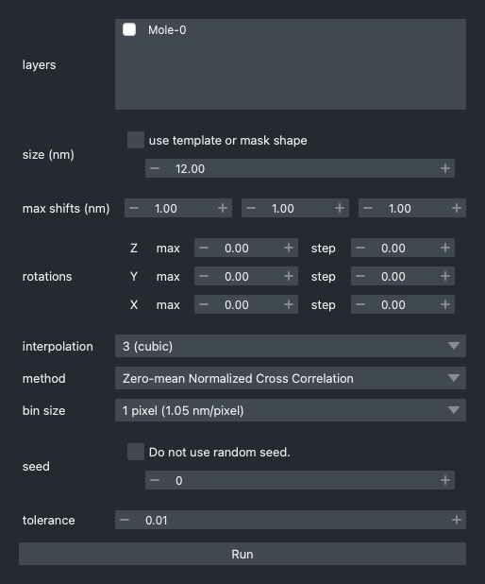485x584 pixels.
Task: Decrease Z rotation max value
Action: coord(204,248)
